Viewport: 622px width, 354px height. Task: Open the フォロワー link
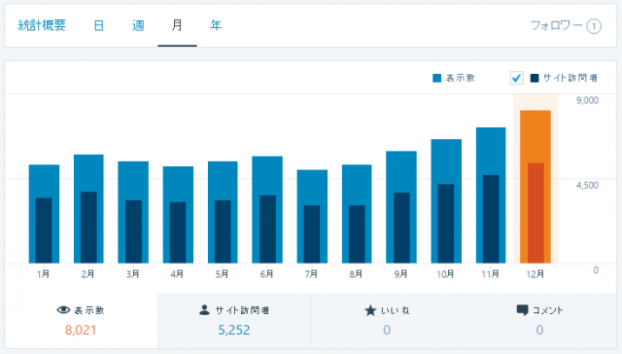[x=556, y=26]
